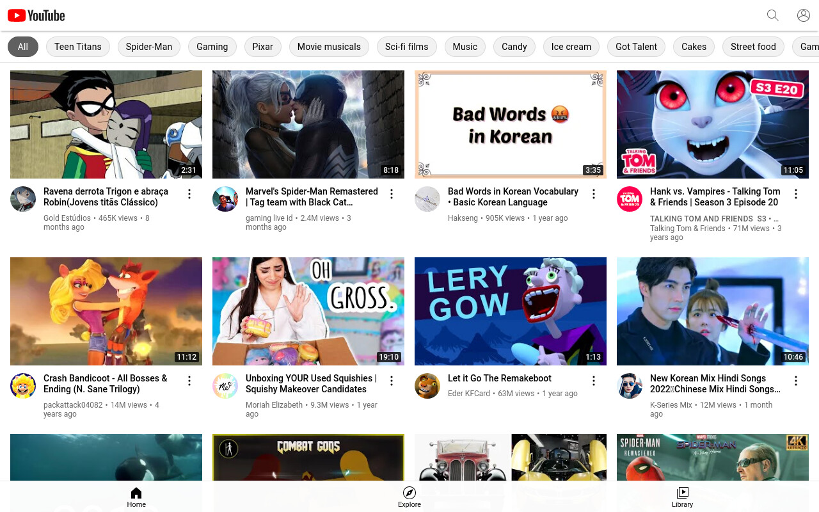Open title Crash Bandicoot All Bosses & Ending

(106, 383)
